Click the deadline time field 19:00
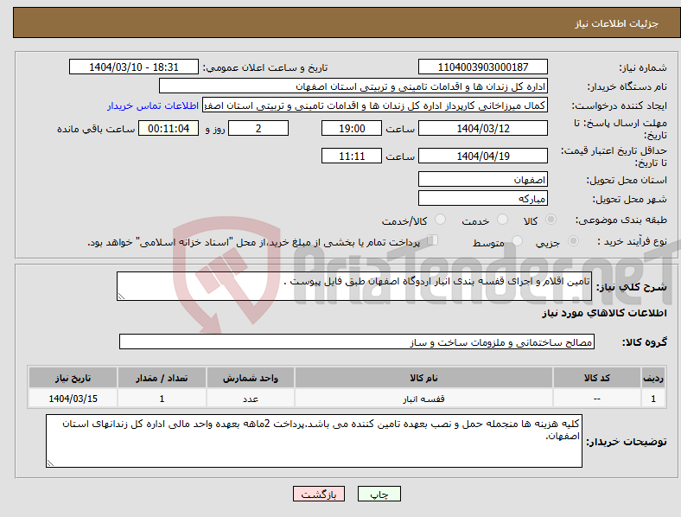 click(352, 128)
